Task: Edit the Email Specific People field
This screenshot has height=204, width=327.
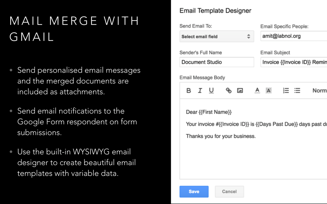Action: pos(294,36)
